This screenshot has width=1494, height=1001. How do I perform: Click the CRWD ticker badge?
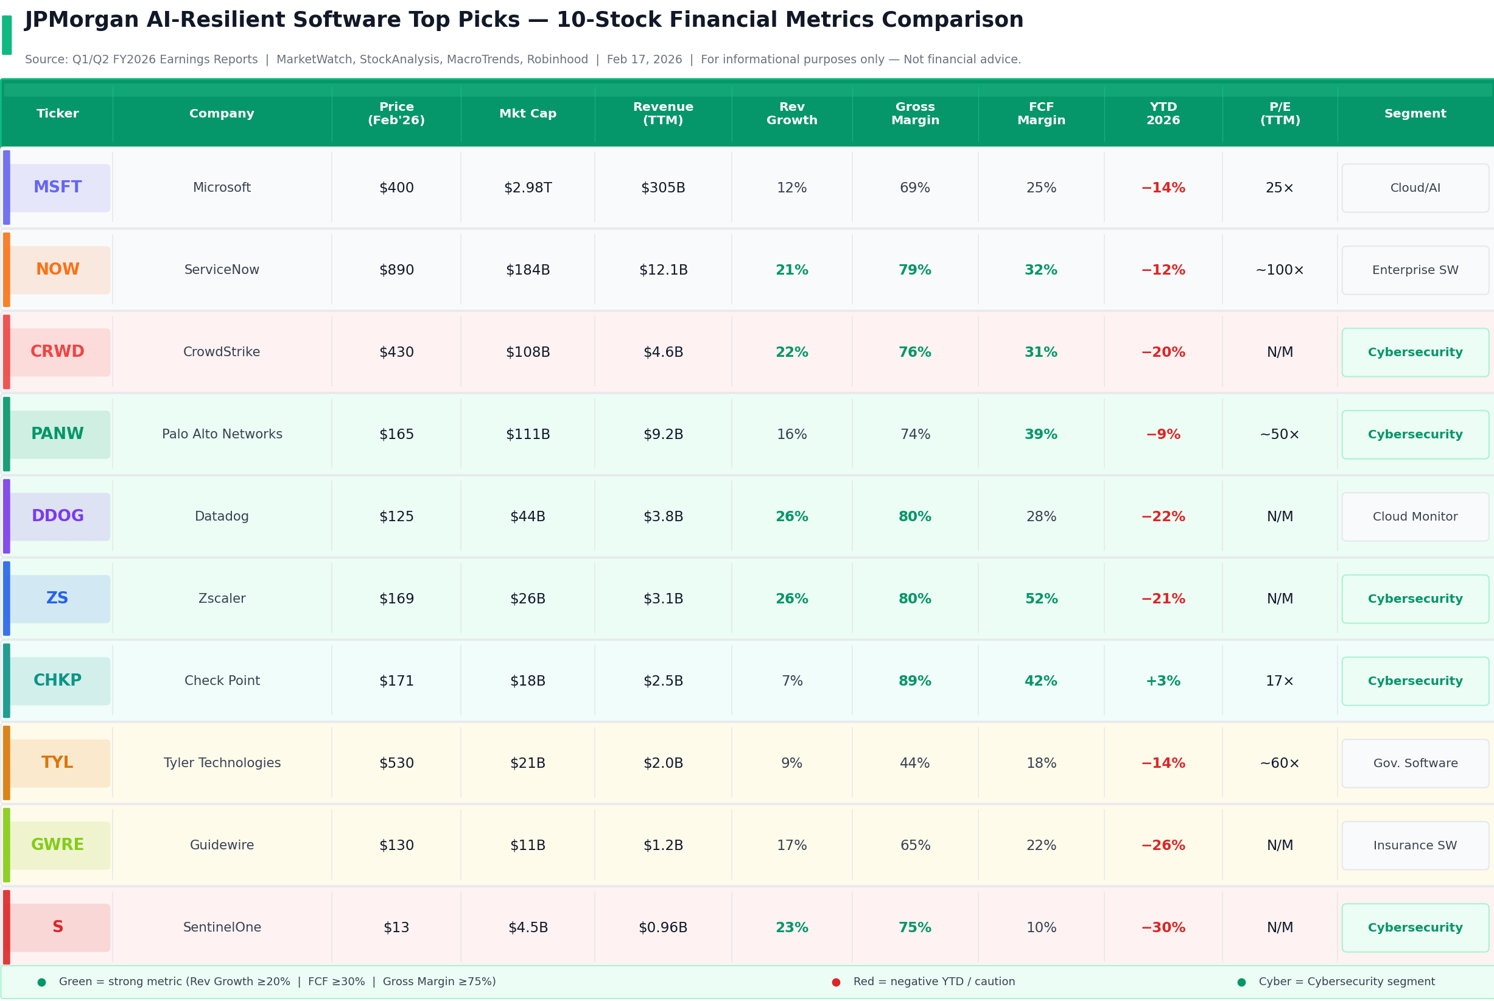point(58,353)
